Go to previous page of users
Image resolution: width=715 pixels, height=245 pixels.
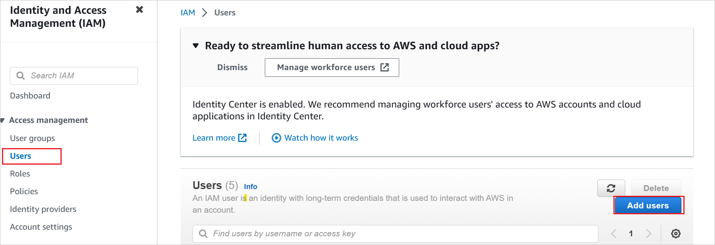613,234
